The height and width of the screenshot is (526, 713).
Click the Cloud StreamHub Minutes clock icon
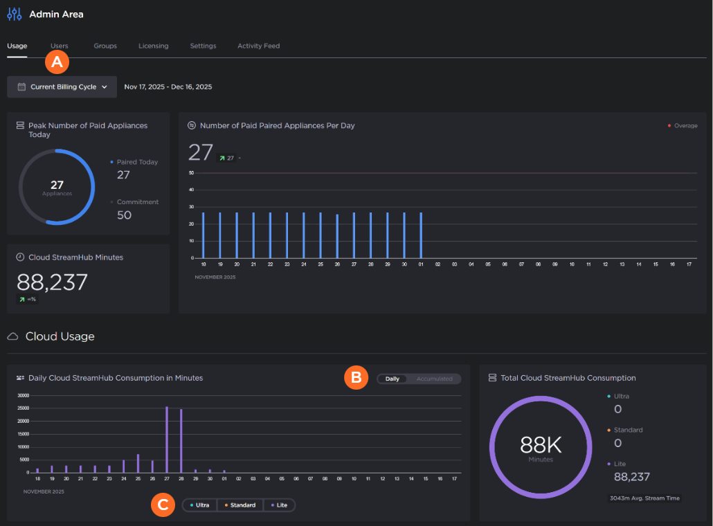20,257
